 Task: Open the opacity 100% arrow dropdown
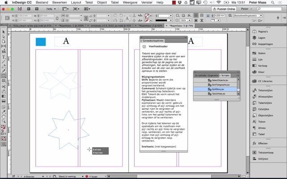pos(190,20)
